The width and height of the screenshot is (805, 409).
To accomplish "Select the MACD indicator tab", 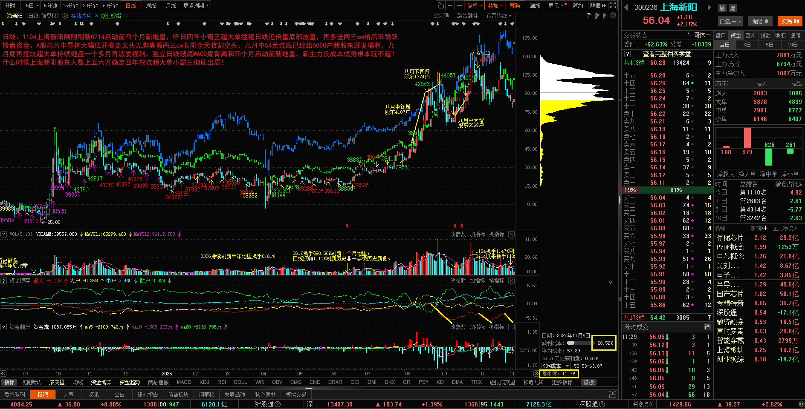I will coord(184,382).
